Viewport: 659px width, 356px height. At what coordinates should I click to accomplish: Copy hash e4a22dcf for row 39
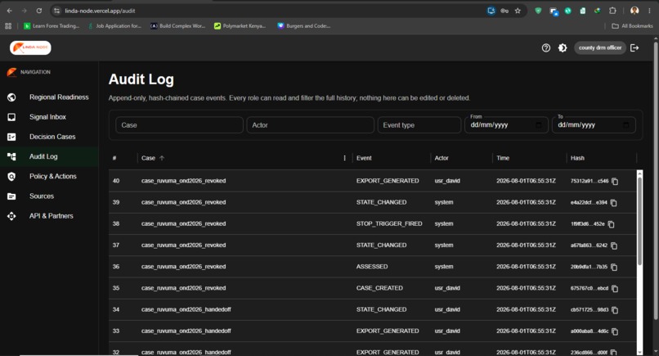coord(613,203)
